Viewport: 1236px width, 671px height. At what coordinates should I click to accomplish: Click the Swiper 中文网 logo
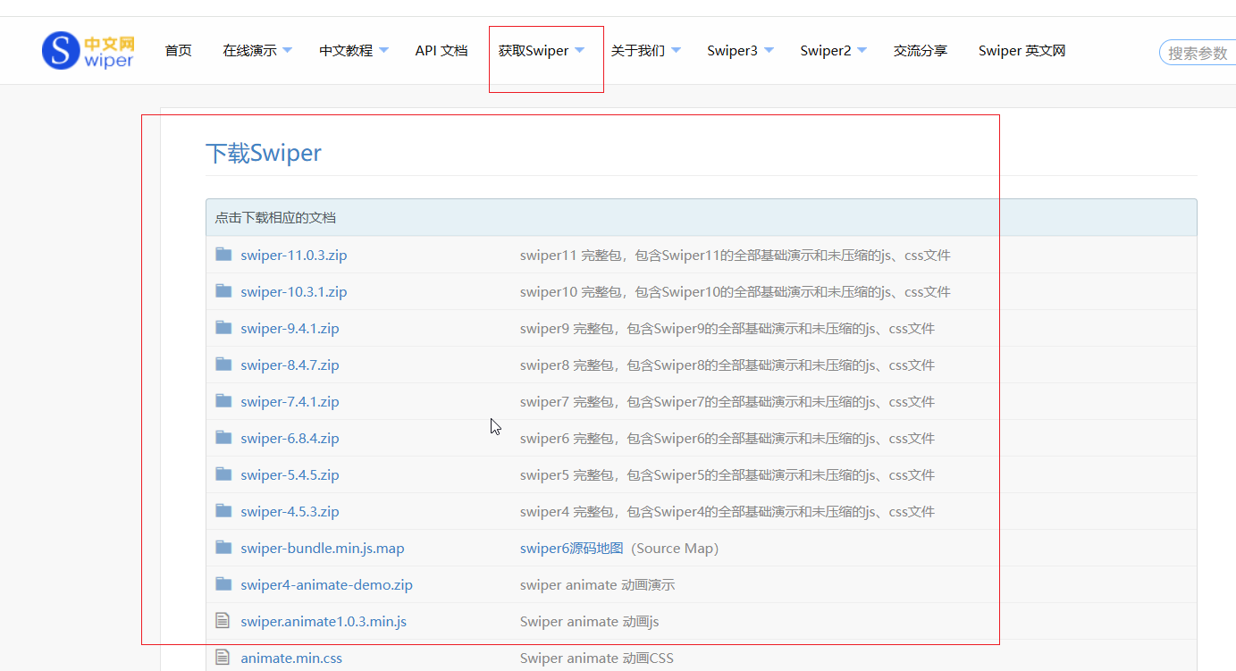coord(88,51)
